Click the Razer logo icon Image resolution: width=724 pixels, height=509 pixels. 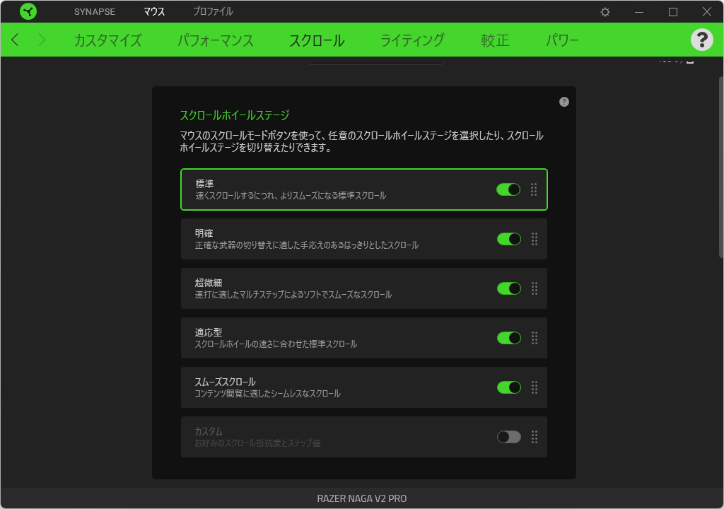pyautogui.click(x=28, y=11)
